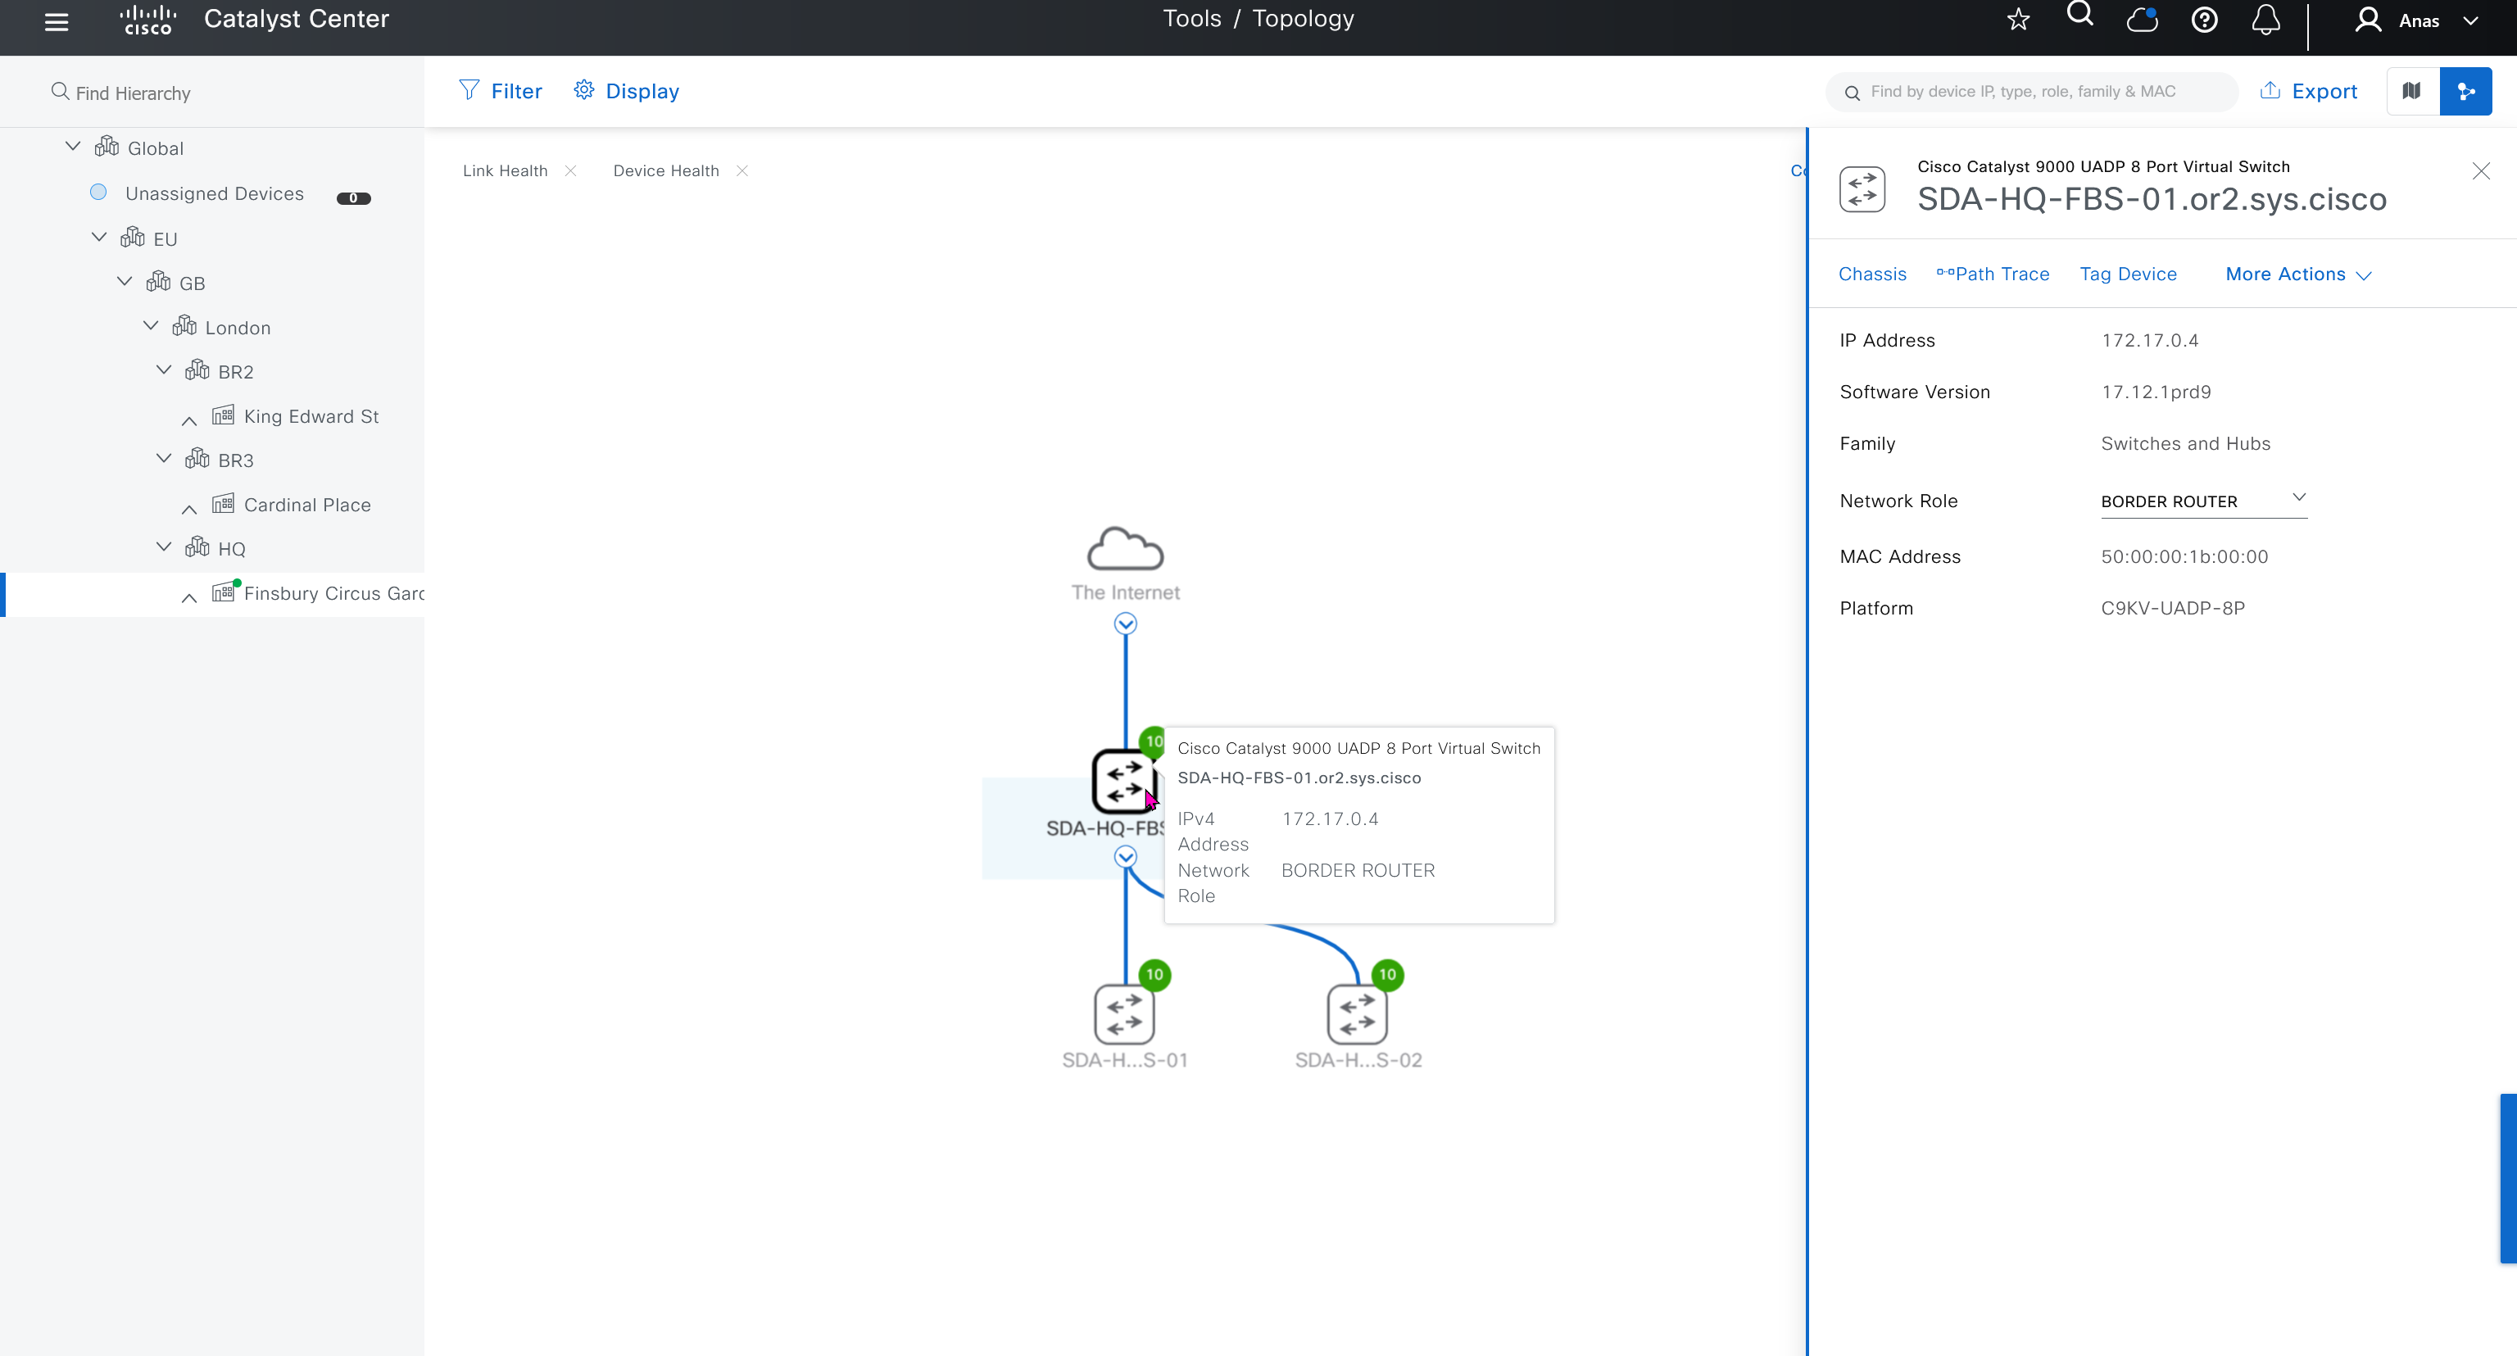Open the hamburger navigation menu
This screenshot has width=2517, height=1356.
pyautogui.click(x=57, y=20)
